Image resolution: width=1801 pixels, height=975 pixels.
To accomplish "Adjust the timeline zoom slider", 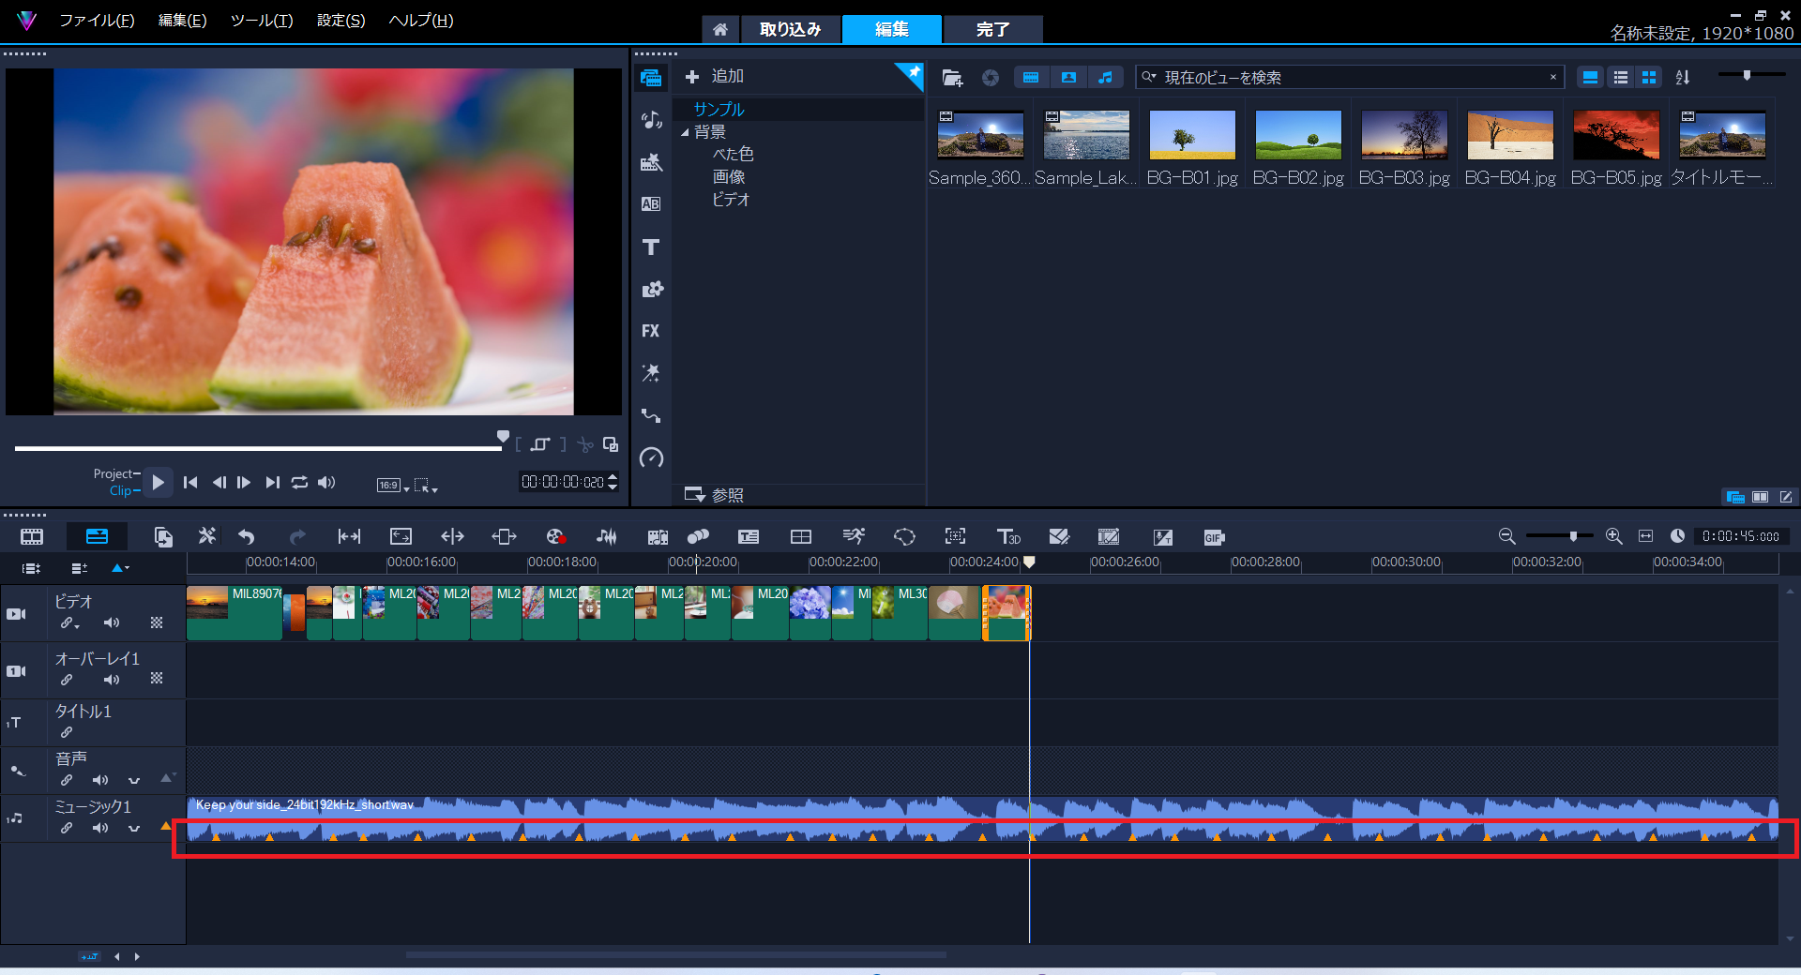I will pos(1573,536).
